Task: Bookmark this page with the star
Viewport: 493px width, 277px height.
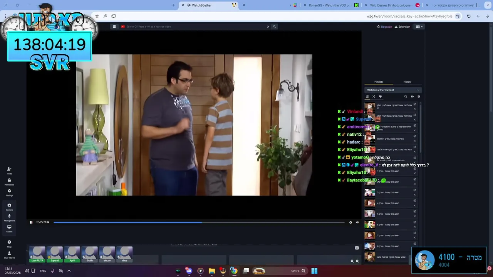Action: tap(97, 16)
